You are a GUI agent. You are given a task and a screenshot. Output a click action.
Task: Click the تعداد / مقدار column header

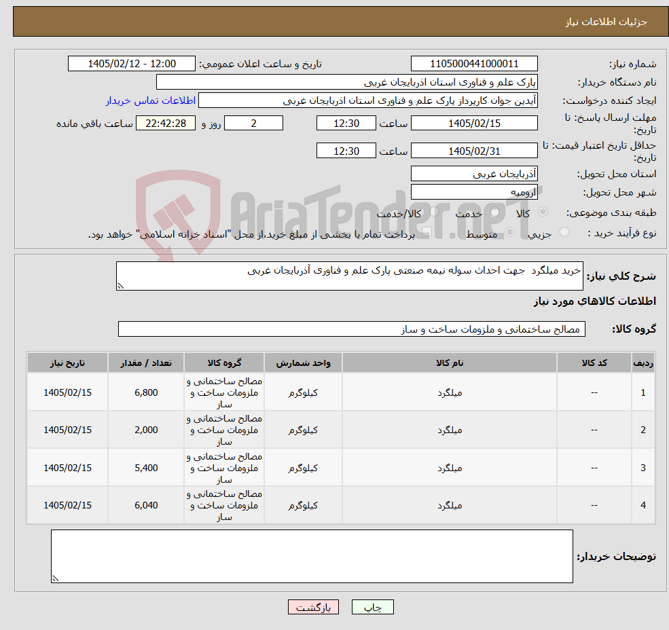(146, 363)
